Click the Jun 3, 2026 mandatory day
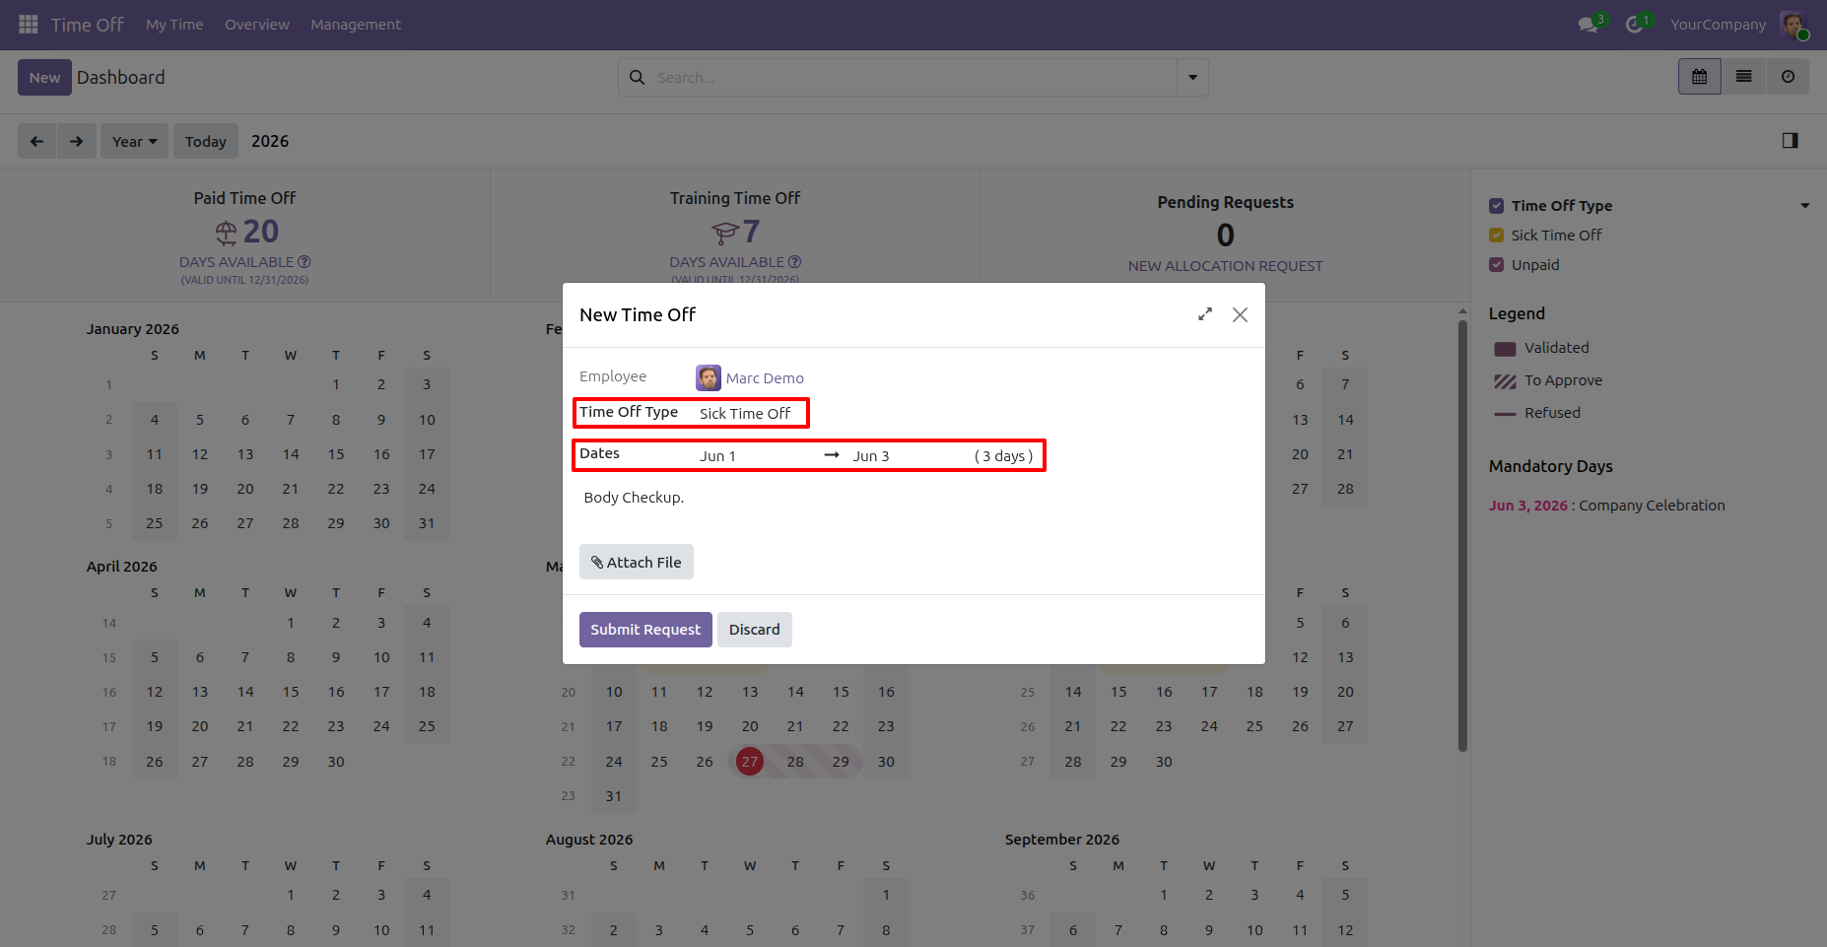 (1527, 506)
